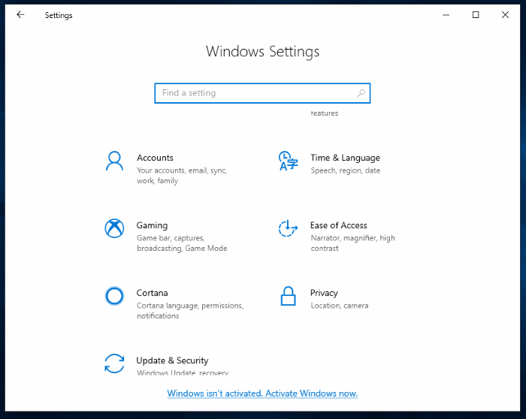Click "Your accounts, email, sync" description
Screen dimensions: 526x419
182,176
